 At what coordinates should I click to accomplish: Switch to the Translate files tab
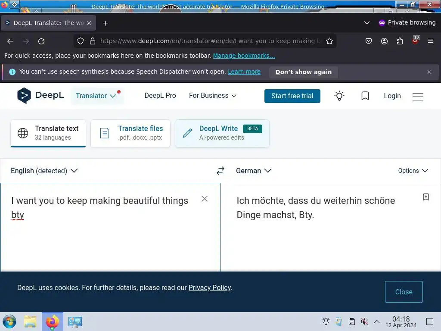[x=130, y=134]
